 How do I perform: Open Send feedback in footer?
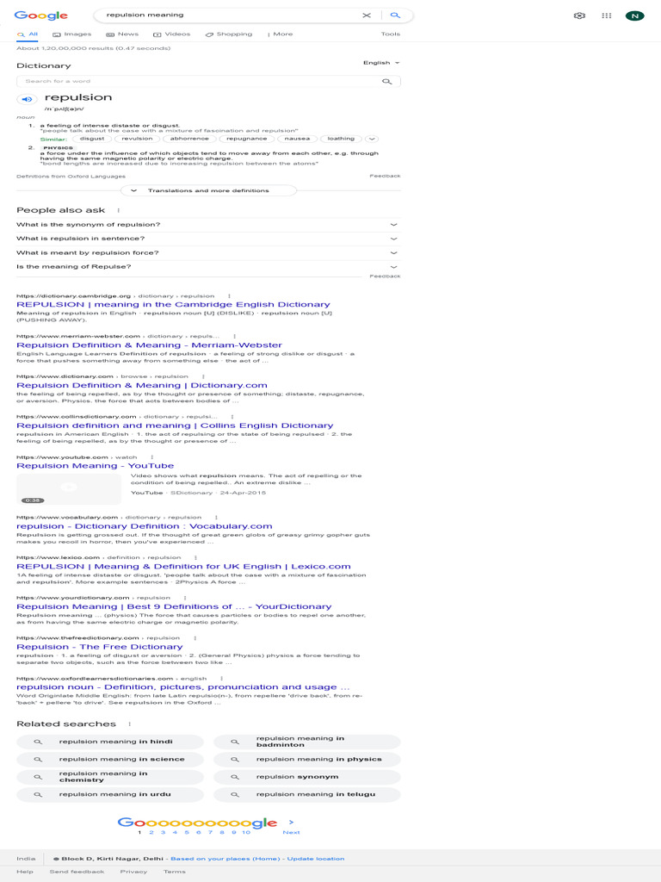pos(77,872)
